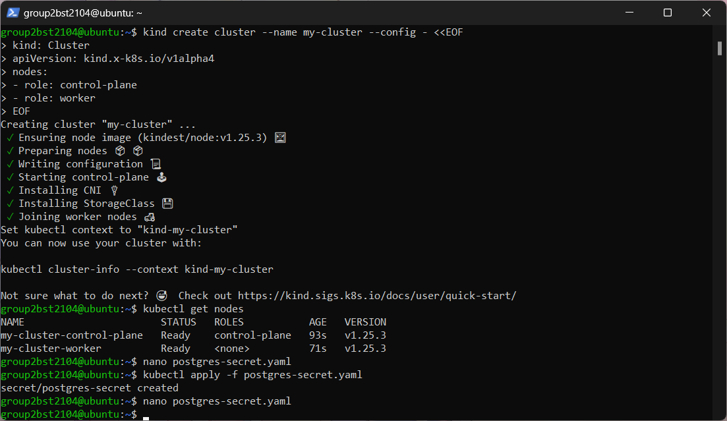Image resolution: width=727 pixels, height=421 pixels.
Task: Click the first box emoji after Preparing nodes
Action: [120, 151]
